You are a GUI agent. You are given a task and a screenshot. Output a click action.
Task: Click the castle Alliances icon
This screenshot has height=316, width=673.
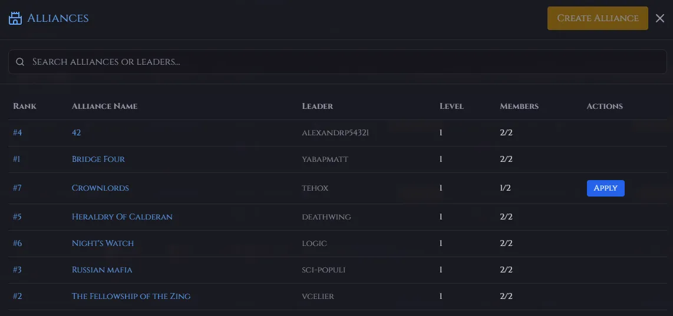15,18
